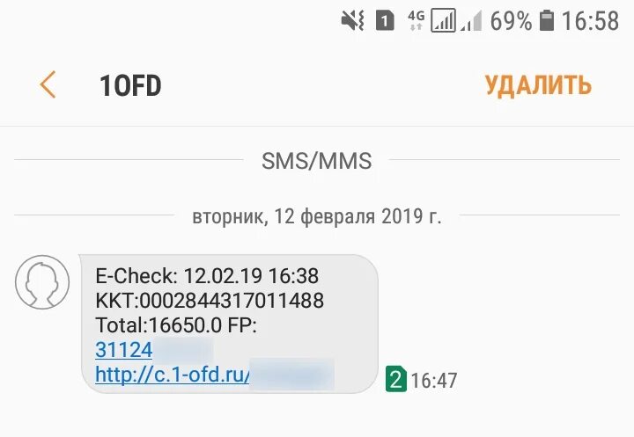This screenshot has height=437, width=634.
Task: Tap the green SIM 2 indicator
Action: coord(396,379)
